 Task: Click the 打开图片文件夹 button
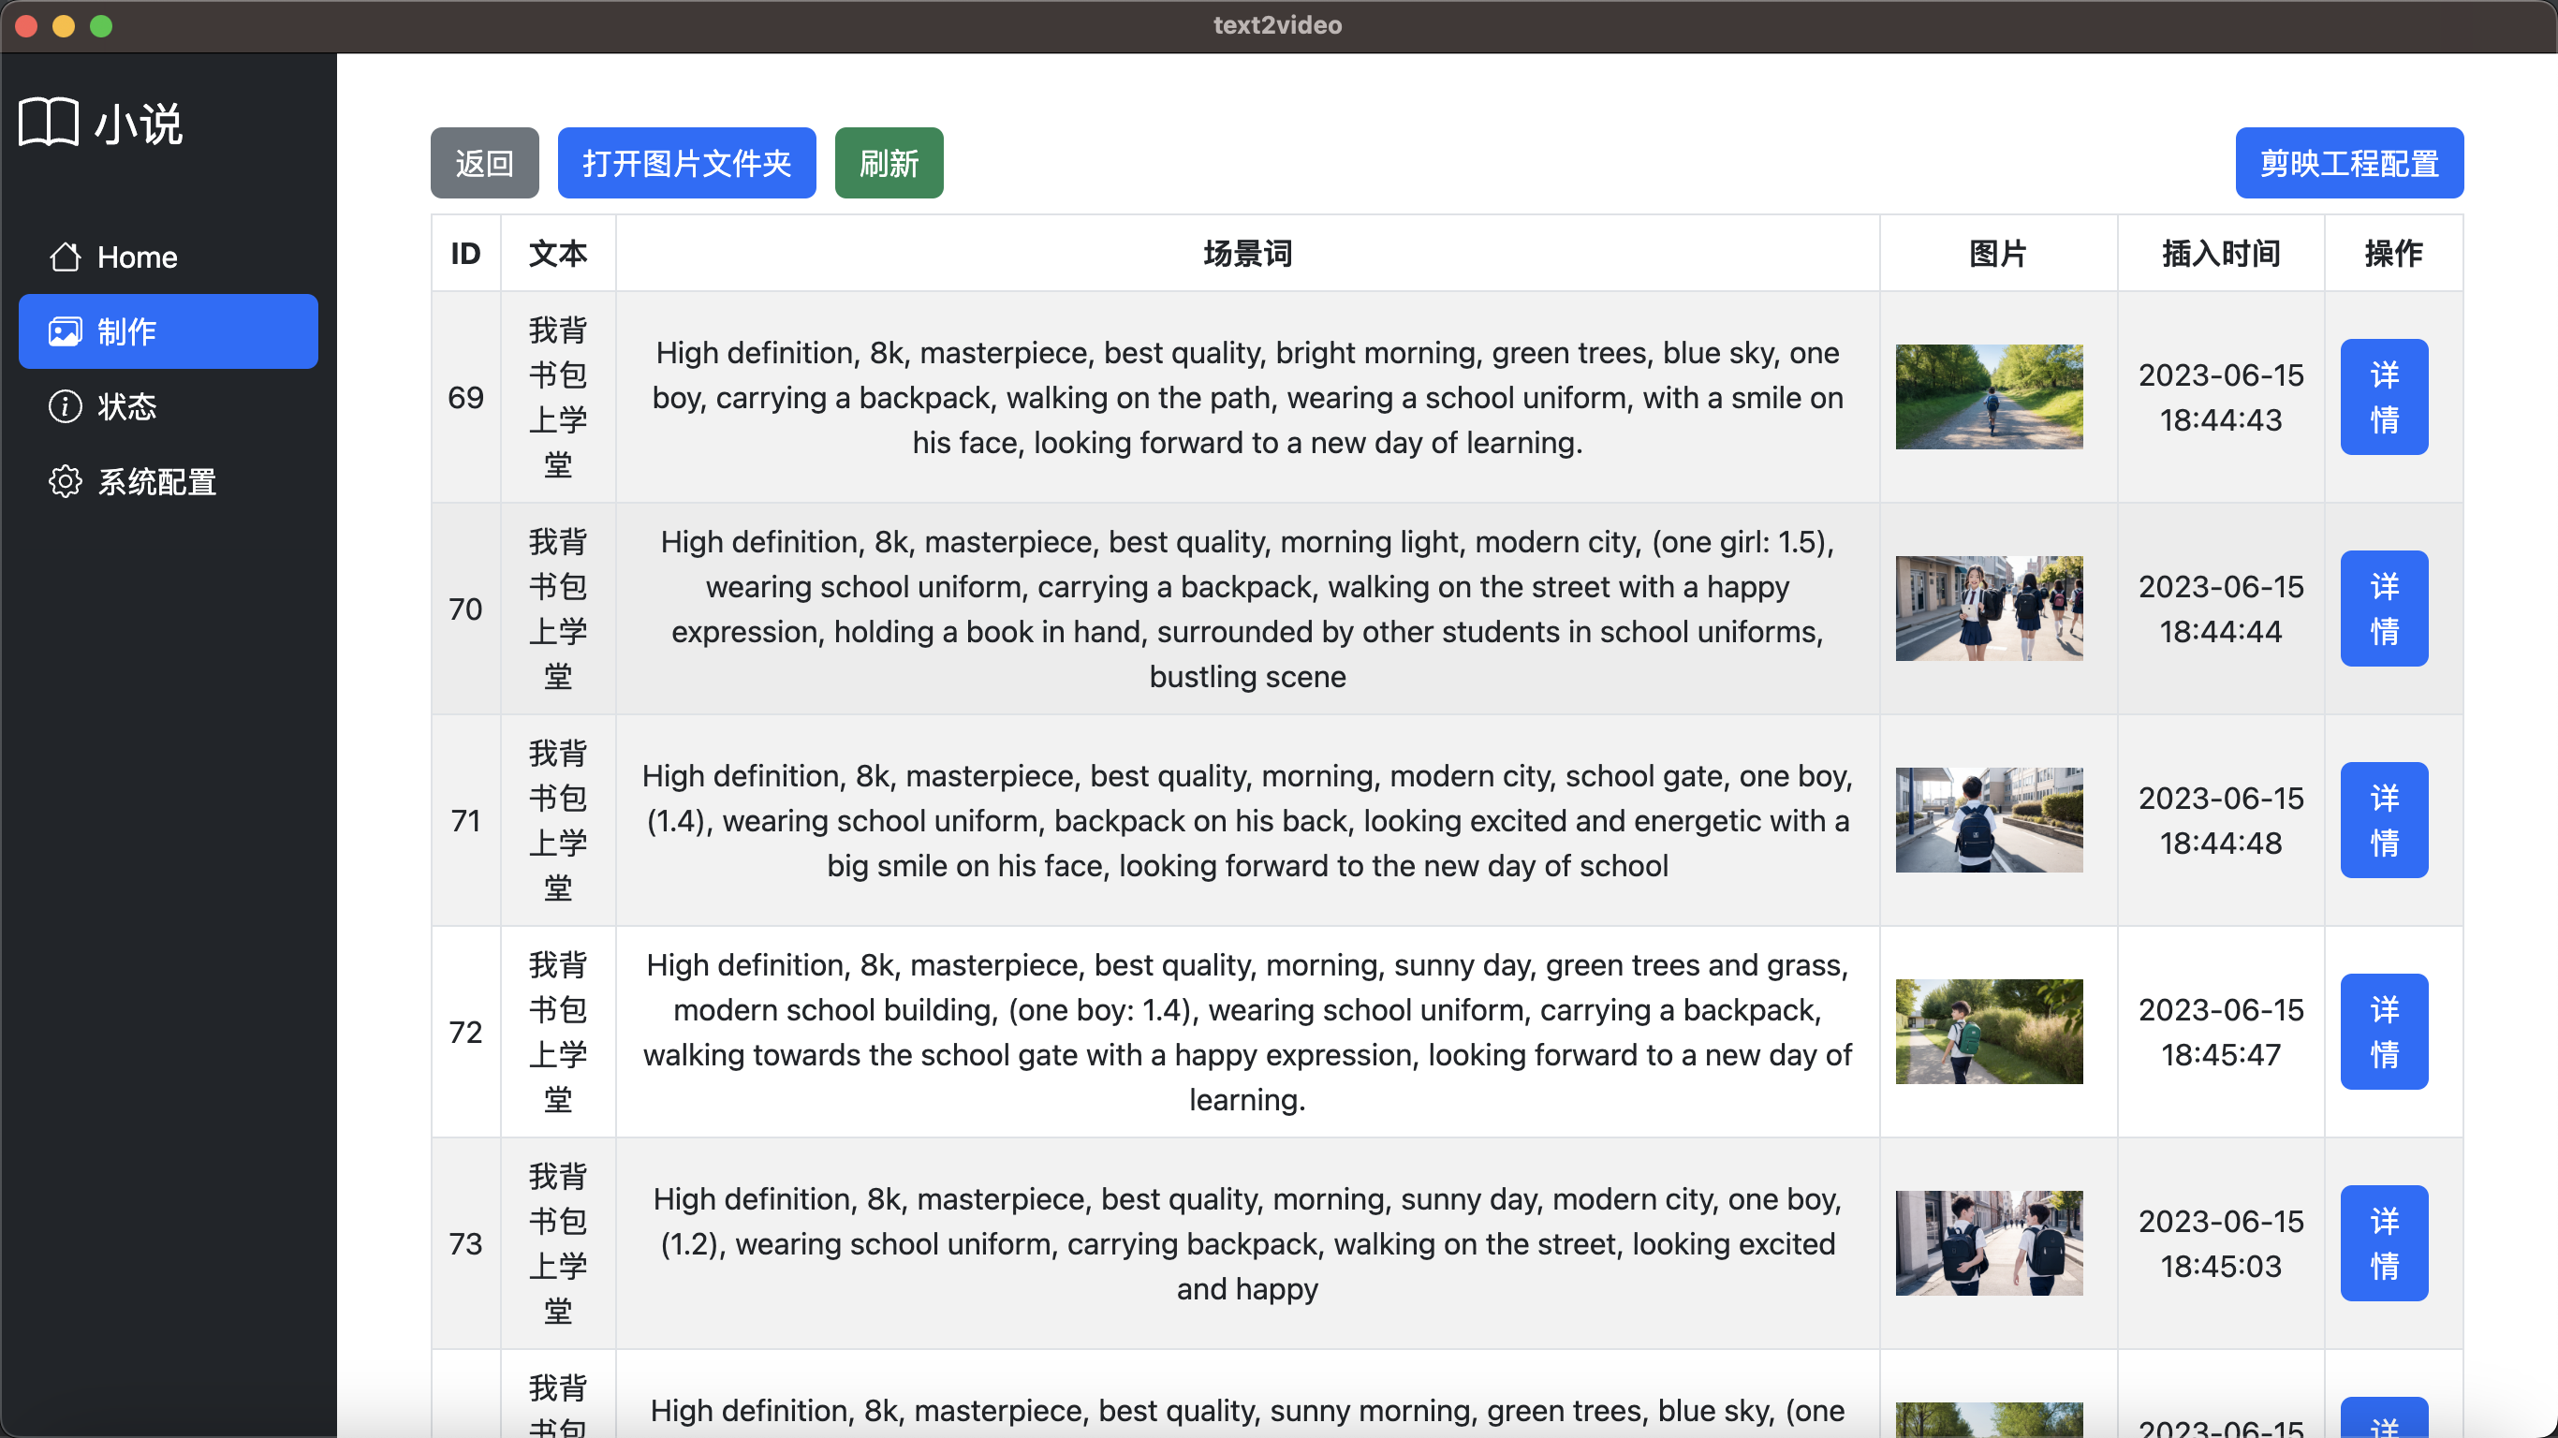[x=686, y=163]
